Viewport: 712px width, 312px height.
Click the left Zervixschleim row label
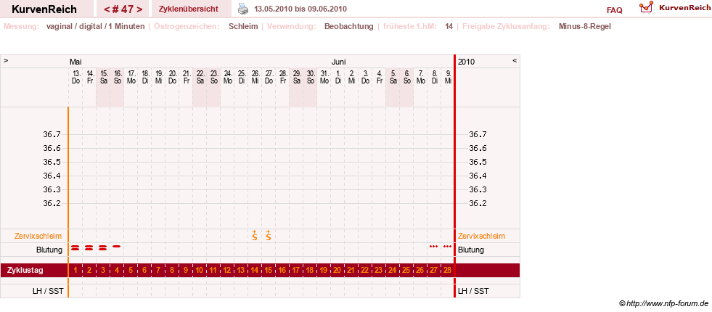coord(38,236)
